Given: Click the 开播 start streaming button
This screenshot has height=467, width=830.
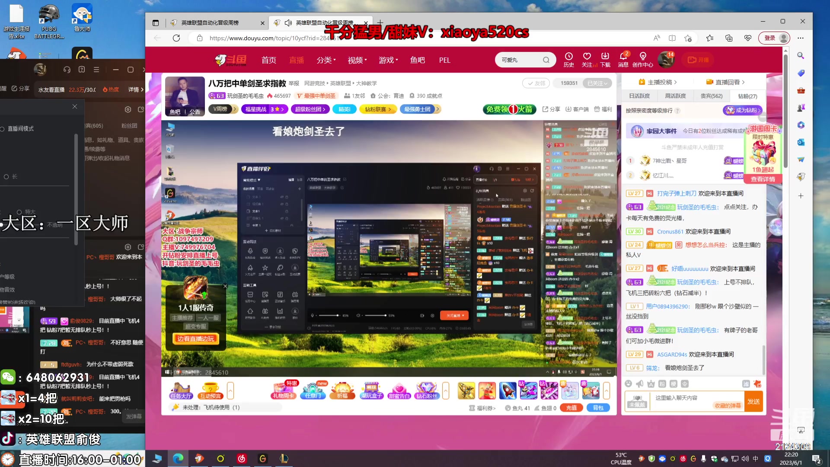Looking at the screenshot, I should (698, 60).
